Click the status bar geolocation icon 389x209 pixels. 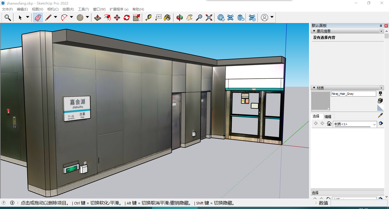(x=3, y=203)
